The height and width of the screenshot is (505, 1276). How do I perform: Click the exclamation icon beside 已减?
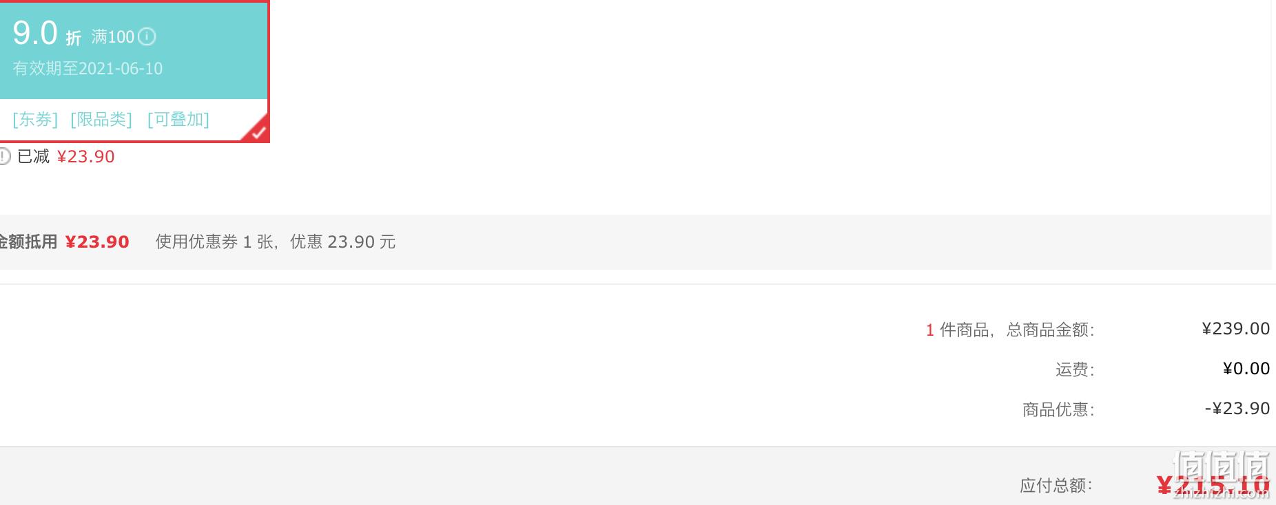pyautogui.click(x=3, y=157)
